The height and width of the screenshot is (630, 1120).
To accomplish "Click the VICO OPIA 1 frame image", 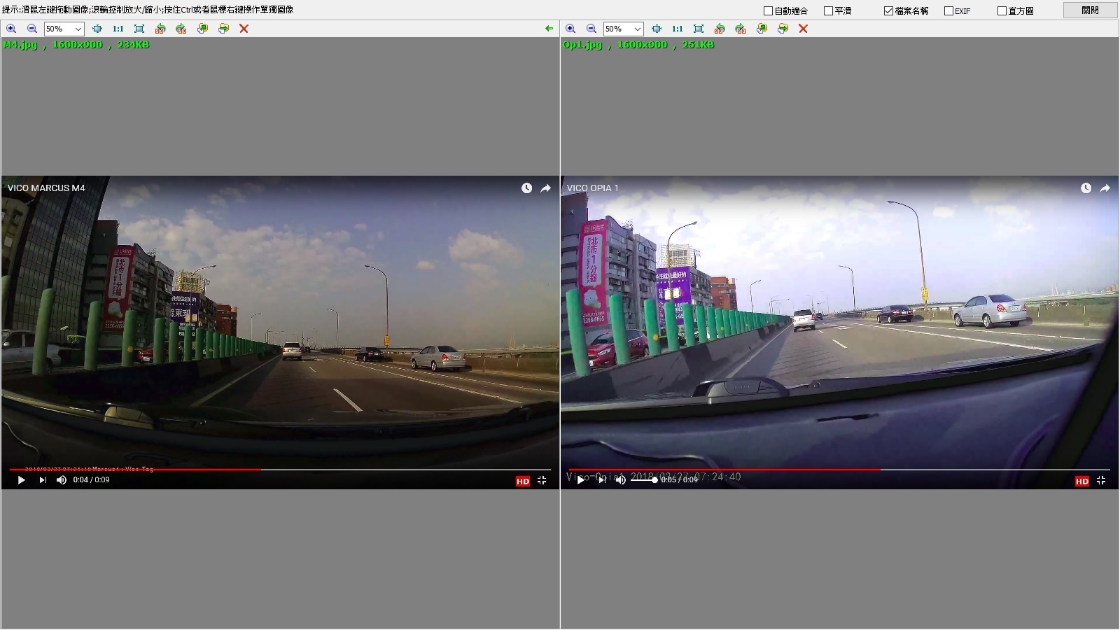I will [x=839, y=332].
